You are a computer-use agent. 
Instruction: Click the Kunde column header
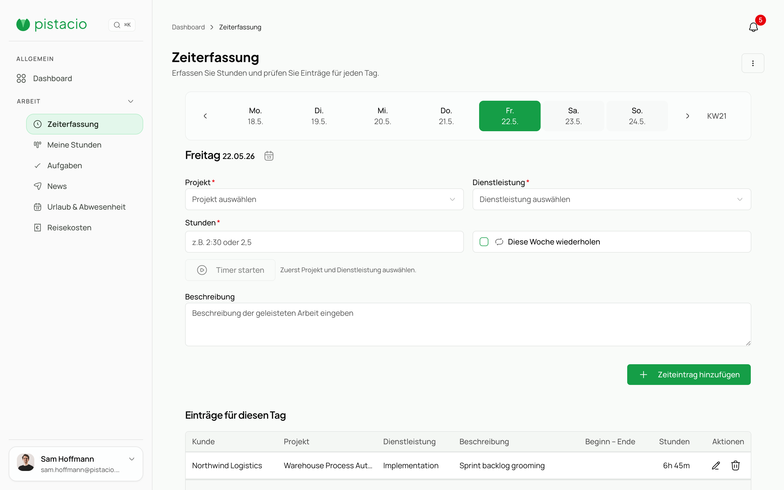[x=203, y=442]
